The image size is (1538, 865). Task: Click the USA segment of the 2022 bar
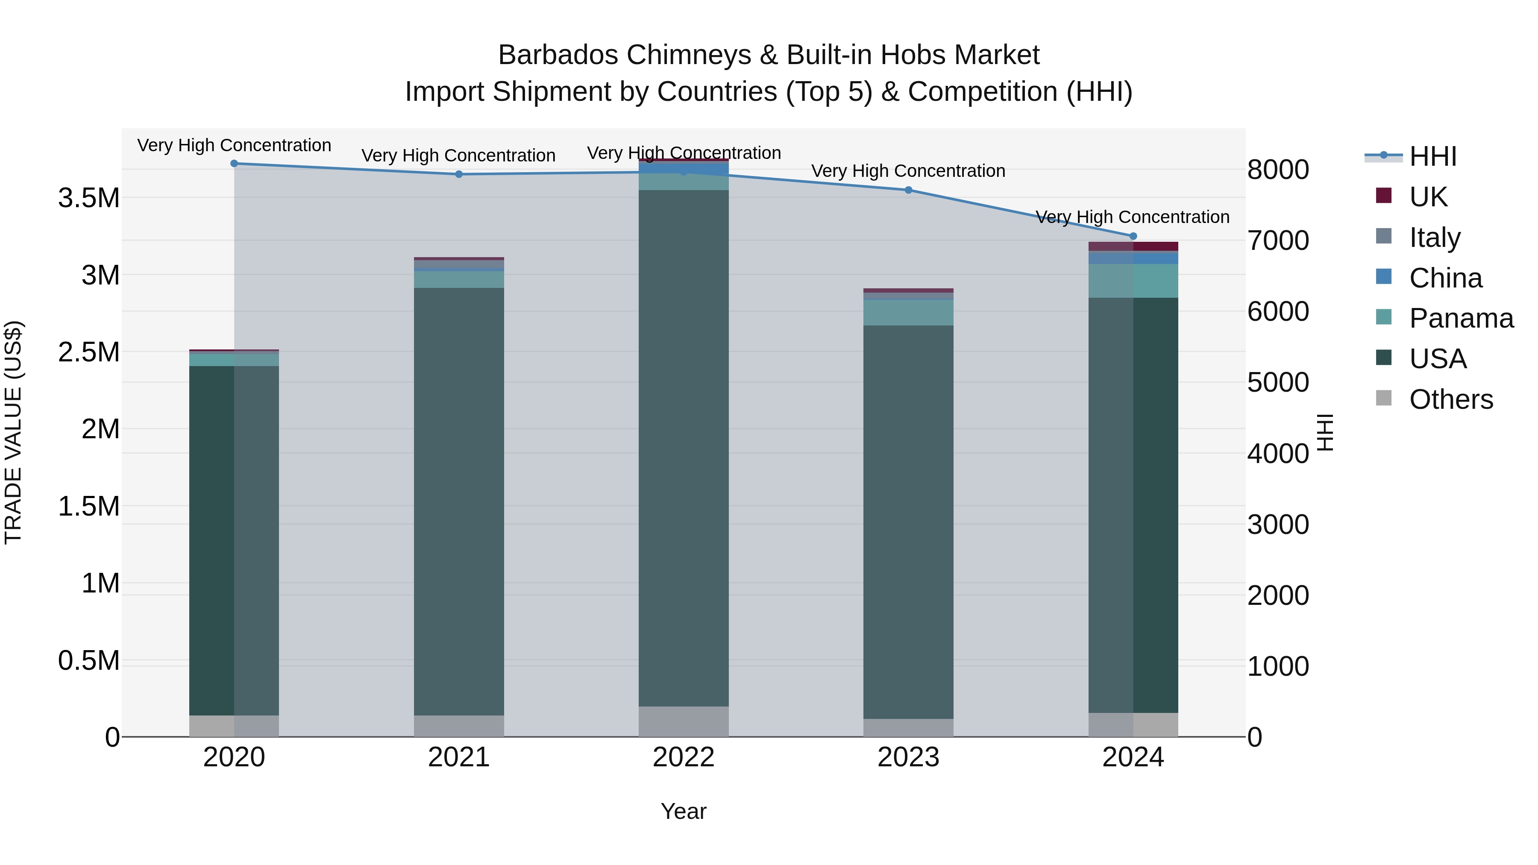(684, 449)
